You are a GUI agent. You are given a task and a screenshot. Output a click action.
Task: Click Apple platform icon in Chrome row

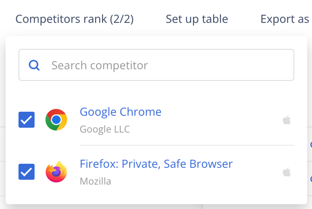point(287,120)
